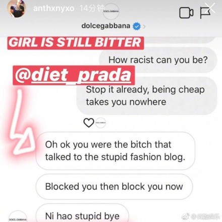The width and height of the screenshot is (222, 222).
Task: Tap the small D&G seen avatar beside heart
Action: tap(100, 123)
